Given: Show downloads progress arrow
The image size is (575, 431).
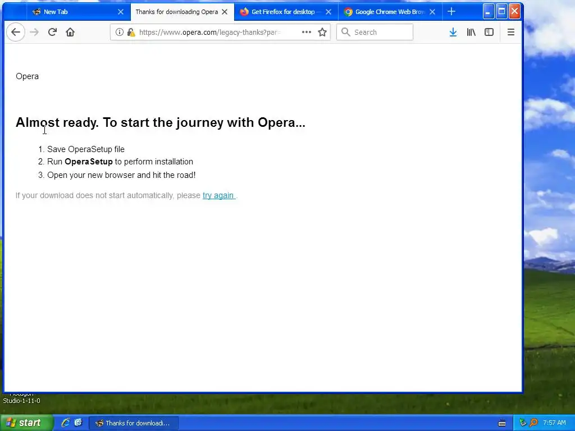Looking at the screenshot, I should [453, 32].
